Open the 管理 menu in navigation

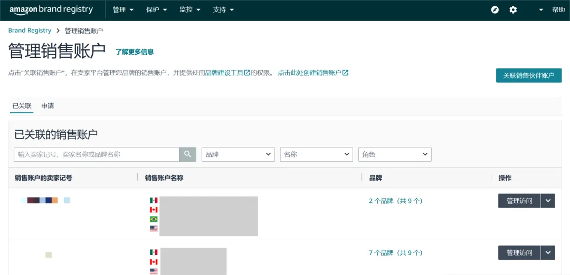(x=123, y=10)
